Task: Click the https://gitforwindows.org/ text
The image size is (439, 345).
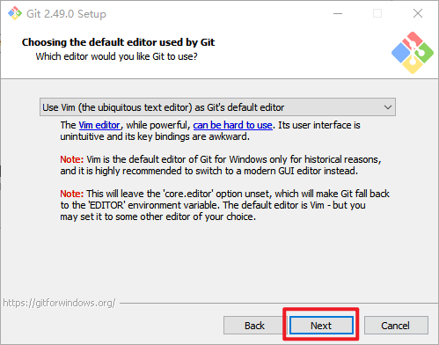Action: pos(59,303)
